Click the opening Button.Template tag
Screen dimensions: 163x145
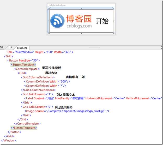(x=23, y=65)
